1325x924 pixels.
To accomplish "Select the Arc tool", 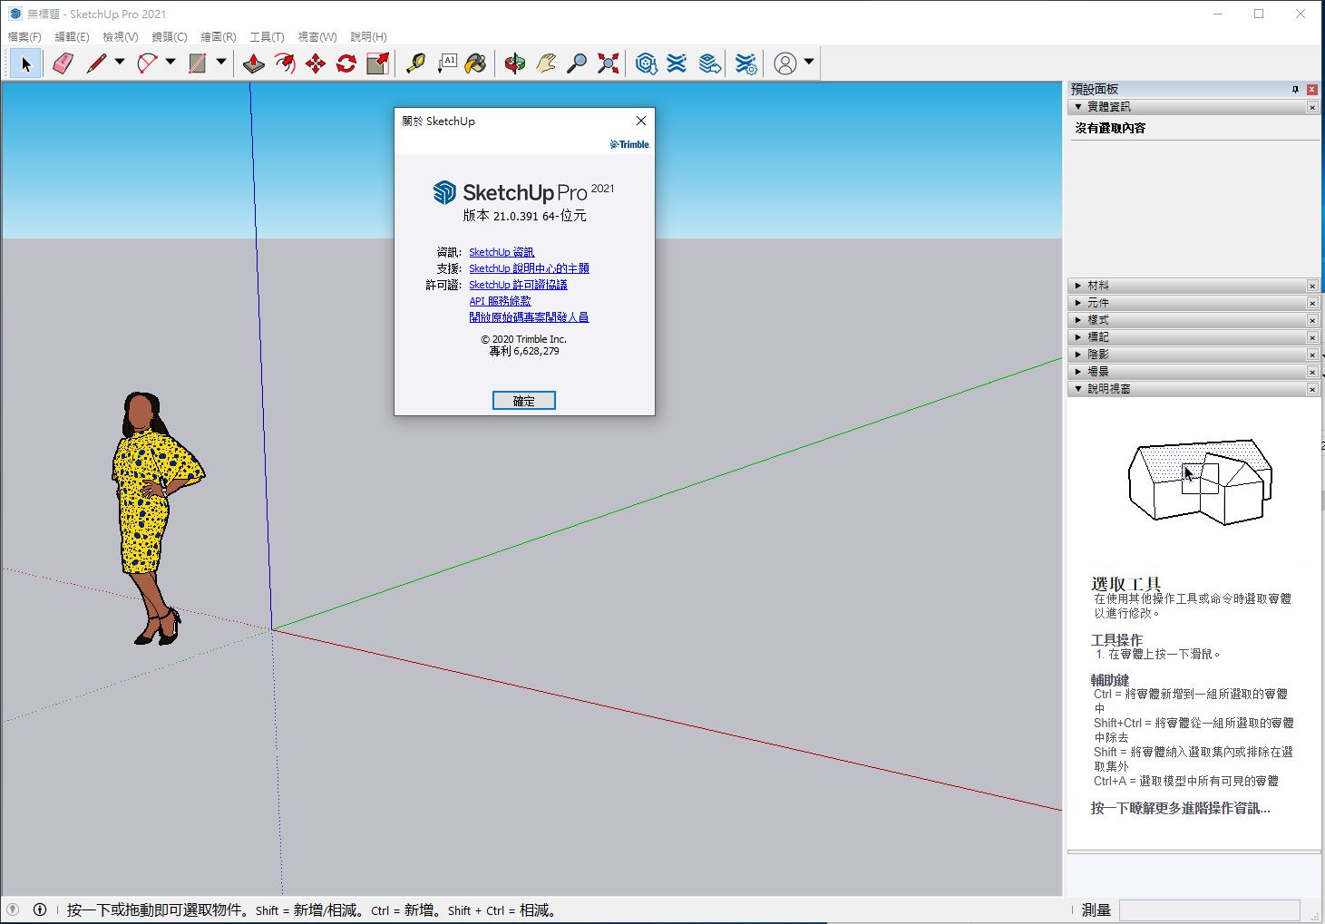I will (x=147, y=63).
